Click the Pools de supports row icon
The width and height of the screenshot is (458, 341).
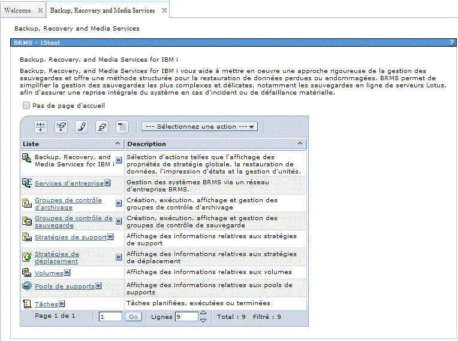(27, 285)
